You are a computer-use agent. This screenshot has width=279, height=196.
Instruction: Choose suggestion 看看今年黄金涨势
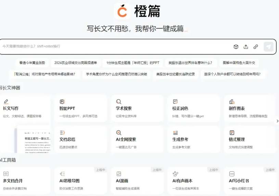(32, 63)
